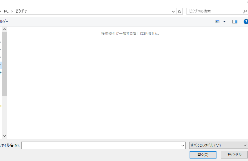
Task: Toggle the preview pane icon
Action: click(235, 22)
